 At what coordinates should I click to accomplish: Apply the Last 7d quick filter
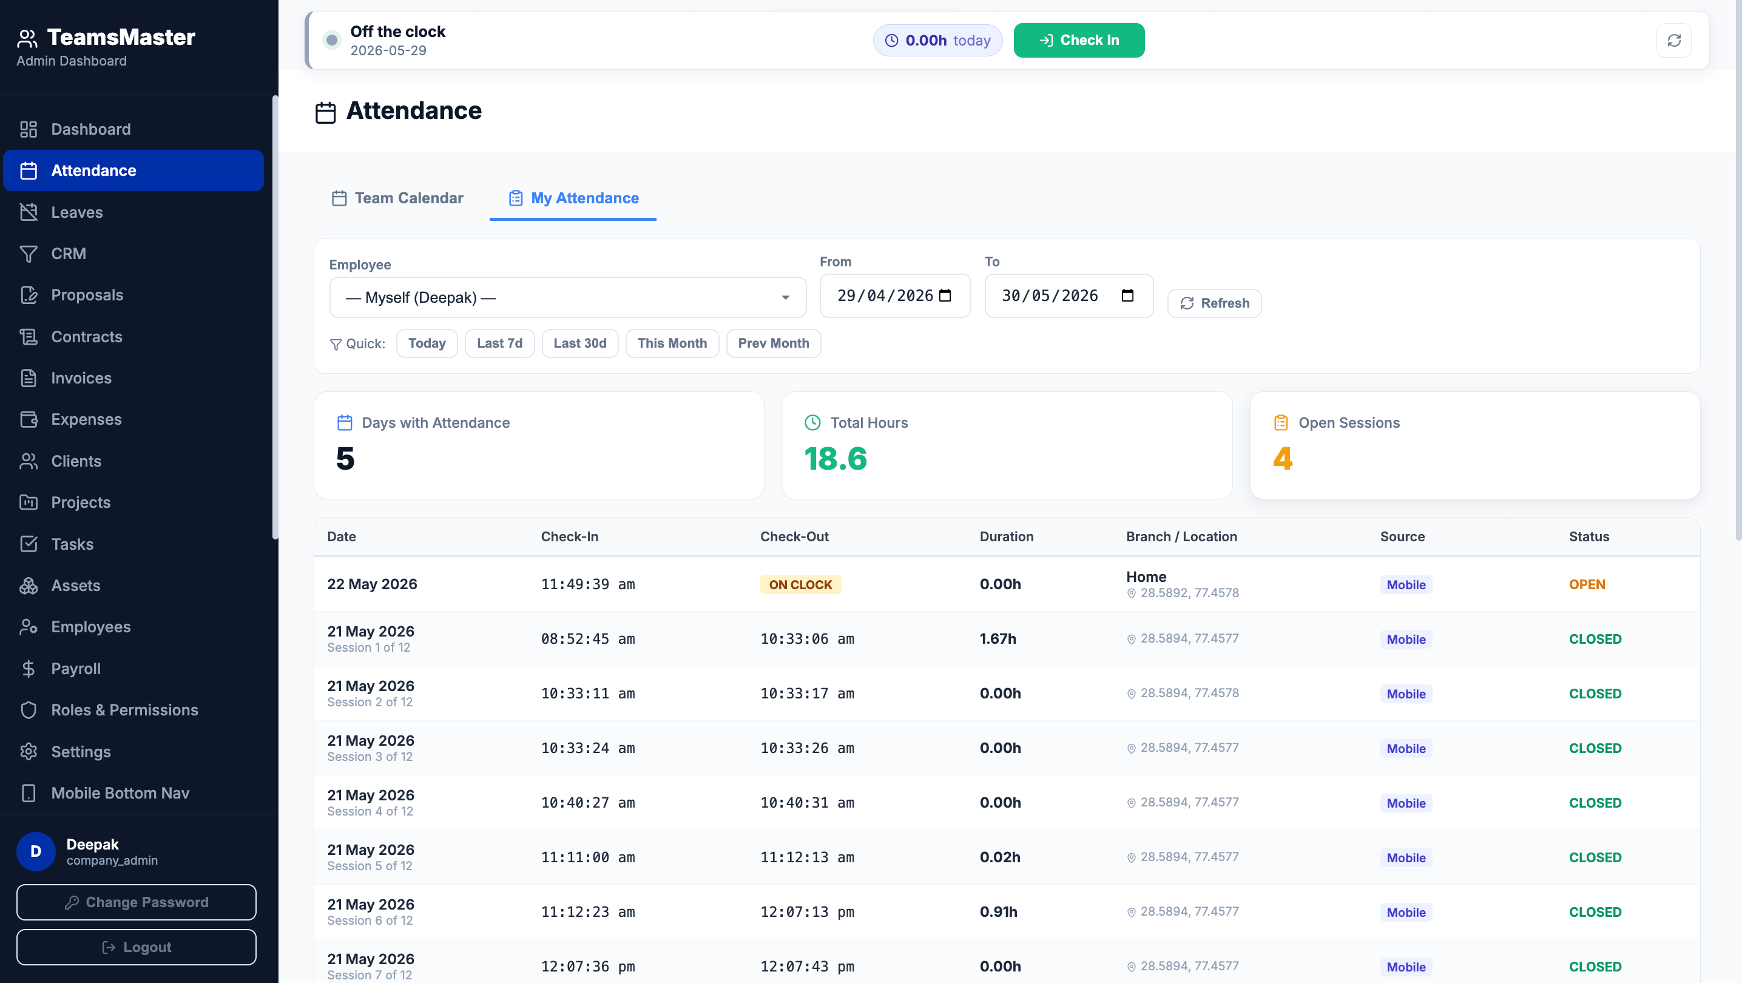pos(500,343)
